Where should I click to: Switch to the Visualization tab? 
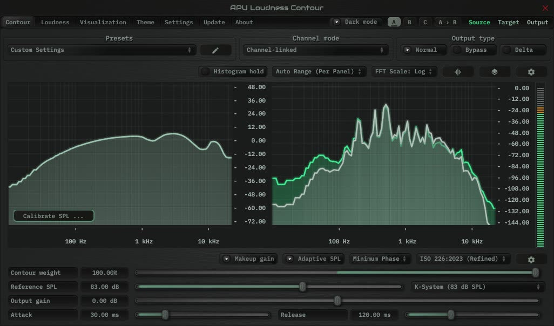(103, 22)
